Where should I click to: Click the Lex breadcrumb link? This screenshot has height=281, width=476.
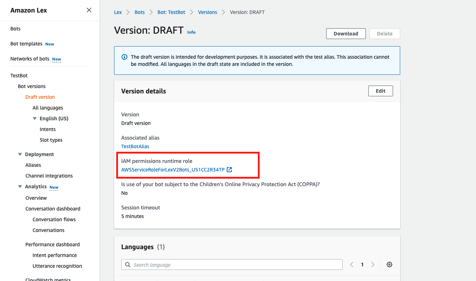point(118,12)
